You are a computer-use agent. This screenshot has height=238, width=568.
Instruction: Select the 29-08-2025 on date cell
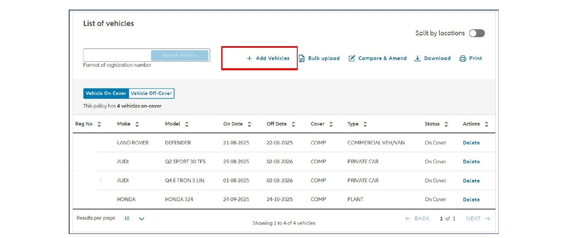tap(236, 162)
